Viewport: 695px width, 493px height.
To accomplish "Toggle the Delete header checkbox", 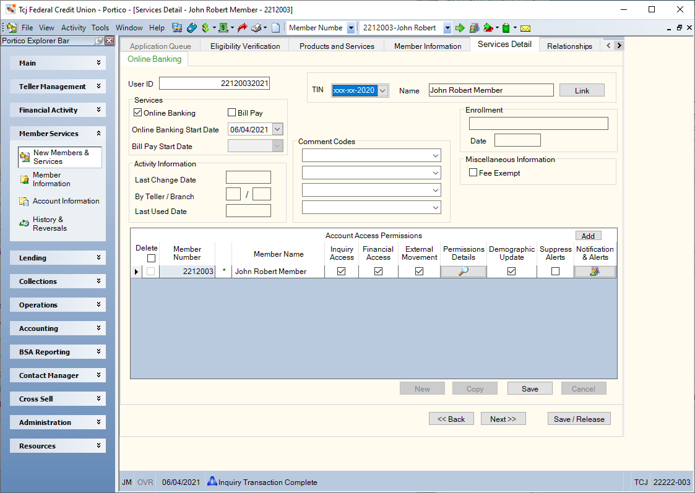I will coord(151,258).
